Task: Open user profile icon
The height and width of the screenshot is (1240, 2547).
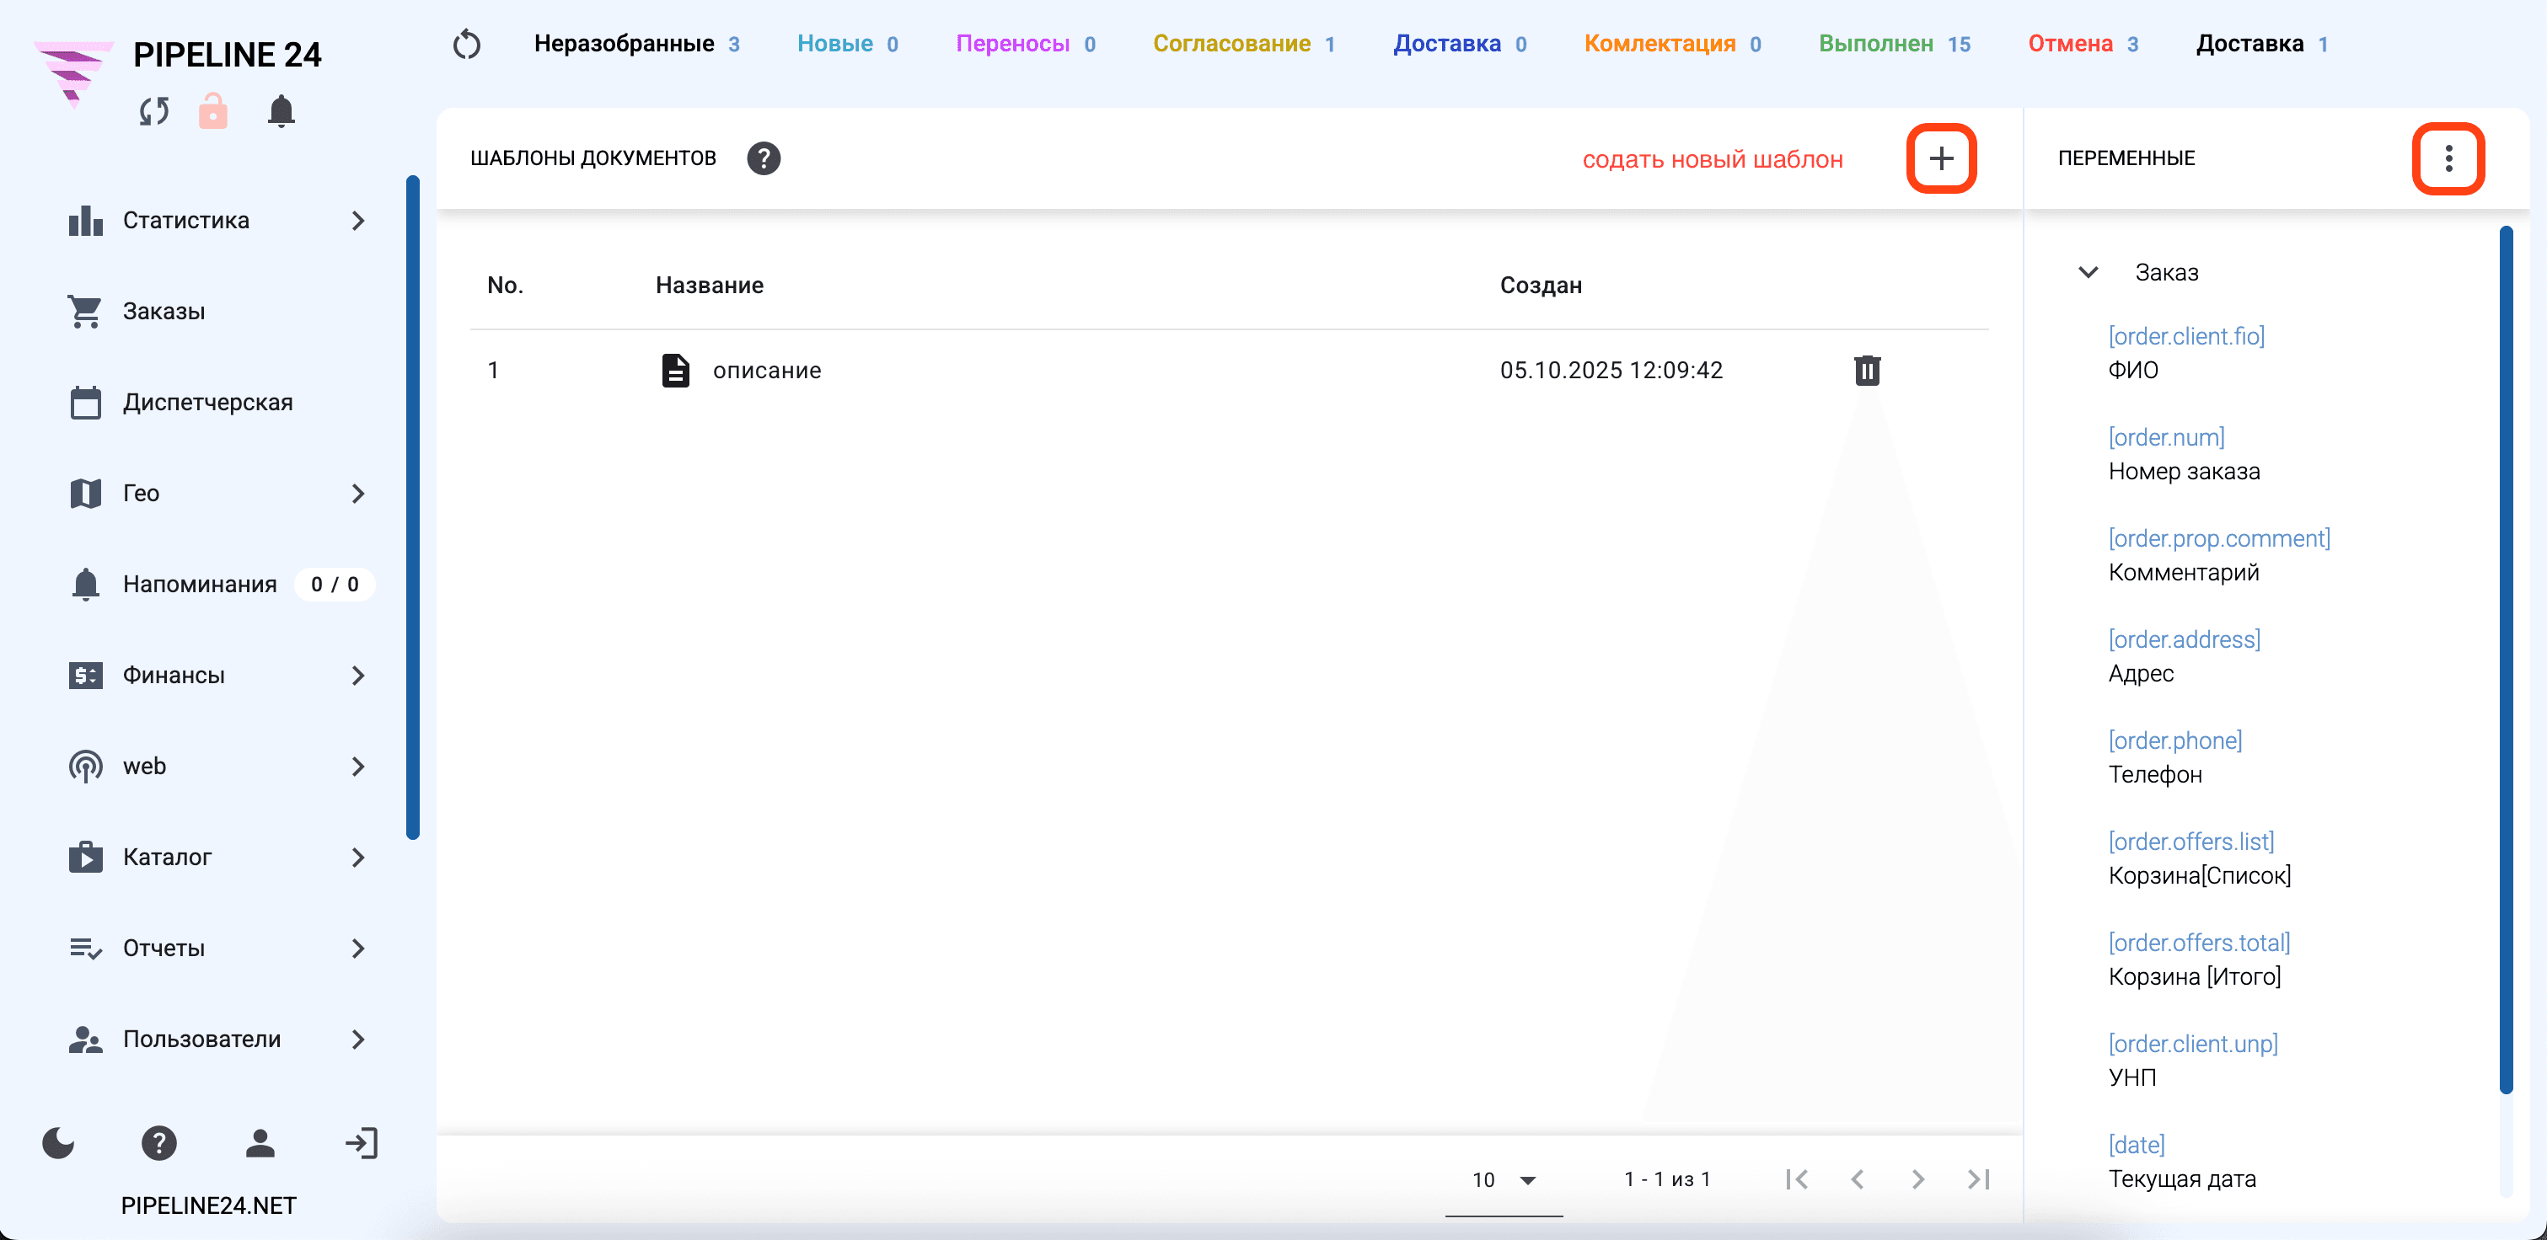Action: pyautogui.click(x=260, y=1143)
